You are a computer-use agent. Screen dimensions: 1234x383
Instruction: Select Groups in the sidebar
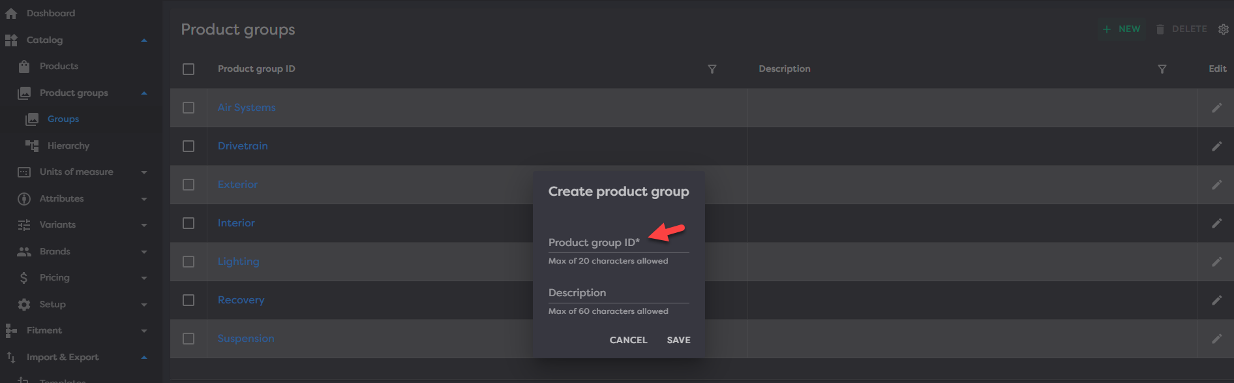tap(63, 119)
